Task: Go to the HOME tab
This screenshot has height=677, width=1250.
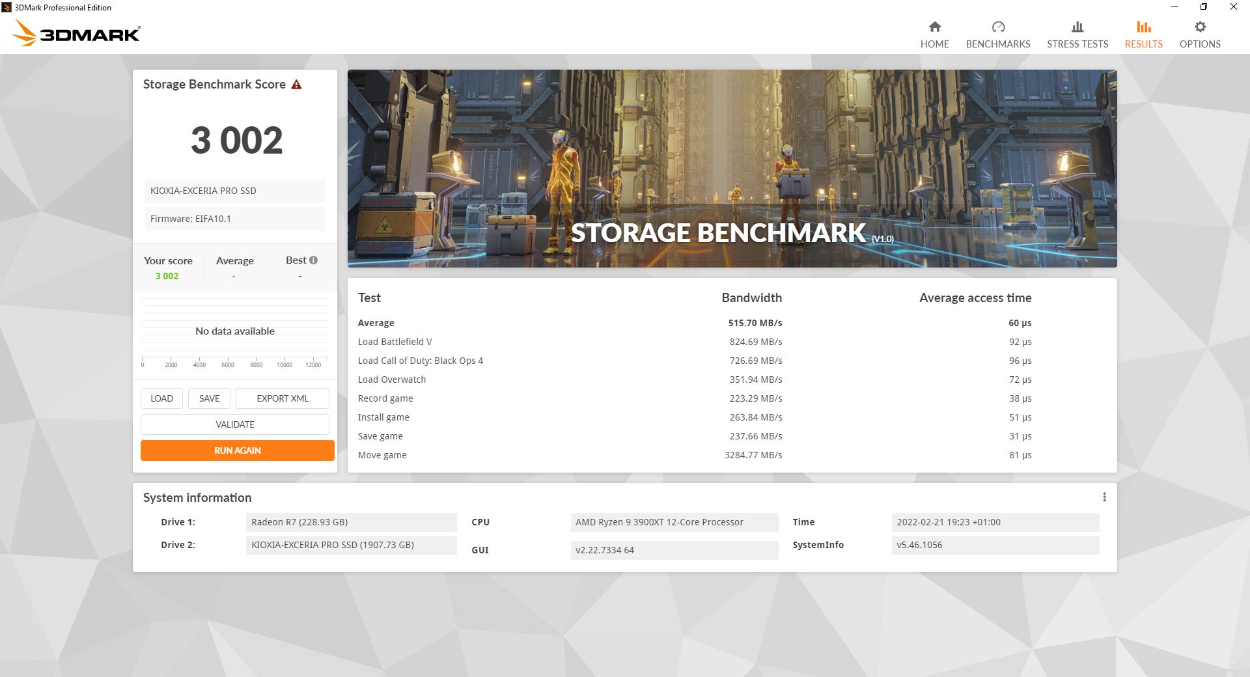Action: tap(934, 34)
